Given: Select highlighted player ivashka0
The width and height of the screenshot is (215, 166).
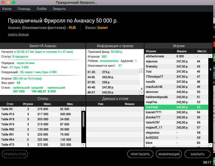Looking at the screenshot, I should 176,107.
